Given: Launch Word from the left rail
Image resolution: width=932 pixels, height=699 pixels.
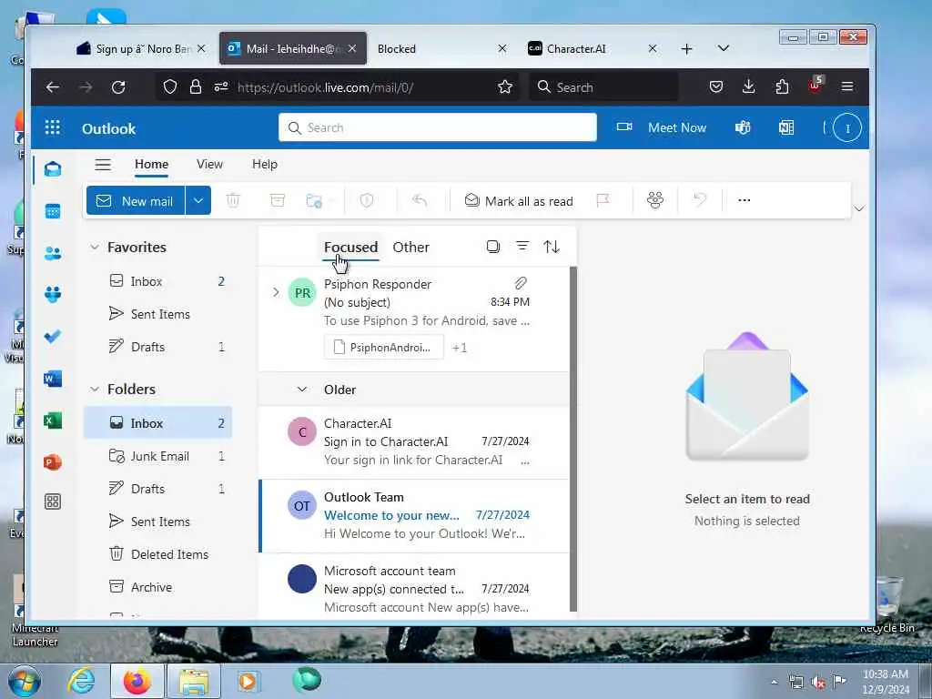Looking at the screenshot, I should coord(52,379).
